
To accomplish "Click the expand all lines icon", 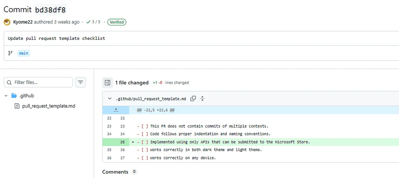I will tap(202, 99).
